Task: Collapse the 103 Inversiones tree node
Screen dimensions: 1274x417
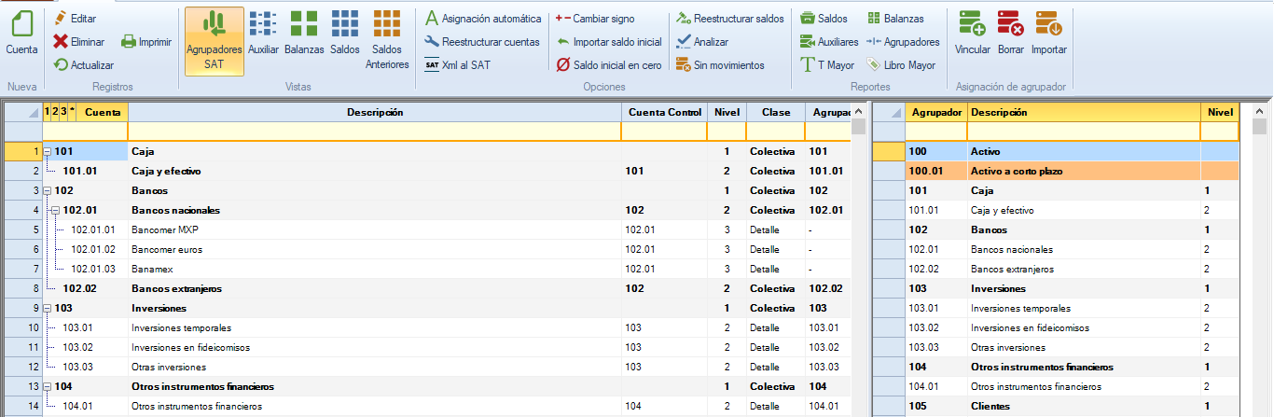Action: click(x=48, y=308)
